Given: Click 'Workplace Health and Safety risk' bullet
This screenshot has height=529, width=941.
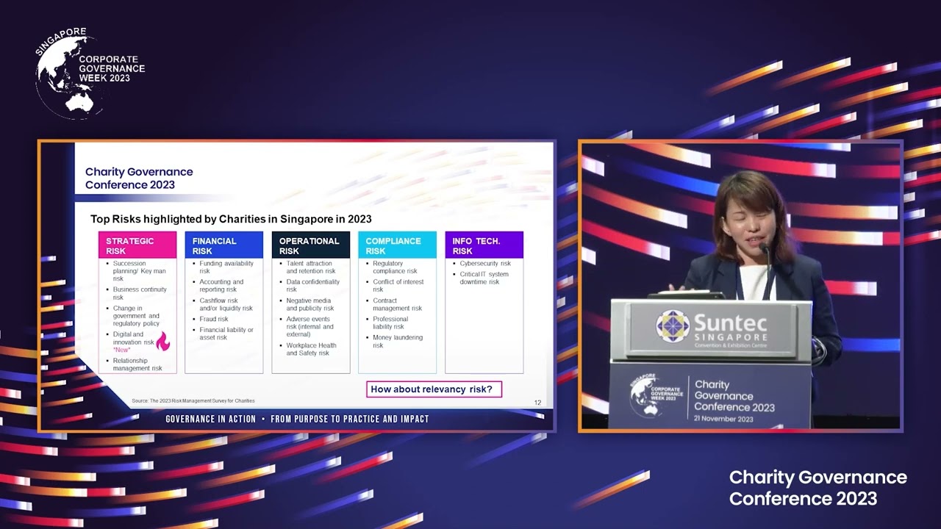Looking at the screenshot, I should (311, 349).
